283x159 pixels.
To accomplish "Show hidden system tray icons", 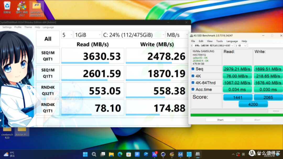I will [x=233, y=154].
